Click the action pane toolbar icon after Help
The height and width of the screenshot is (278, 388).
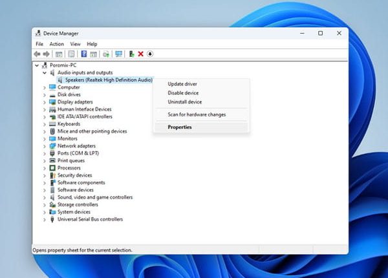point(93,54)
